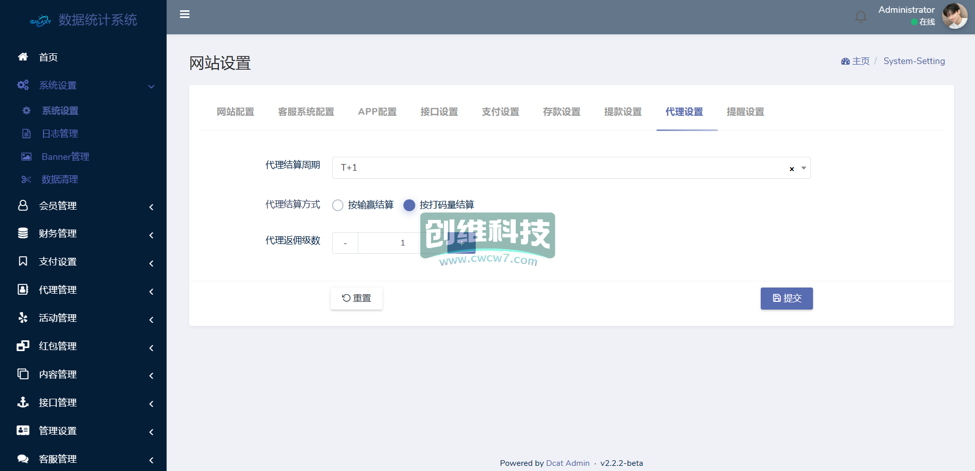Select the 按打码量结算 radio option

click(409, 205)
